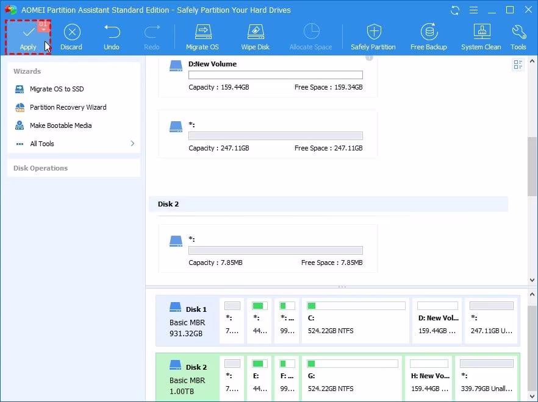The image size is (538, 402).
Task: Click the Partition Recovery Wizard icon
Action: coord(20,107)
